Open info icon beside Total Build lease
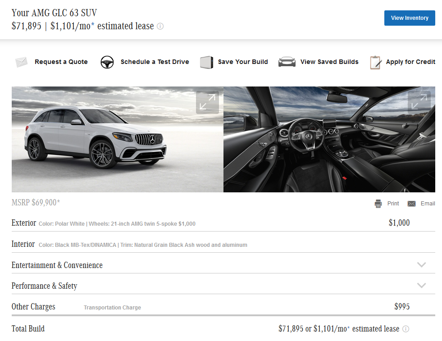The width and height of the screenshot is (442, 341). 406,329
